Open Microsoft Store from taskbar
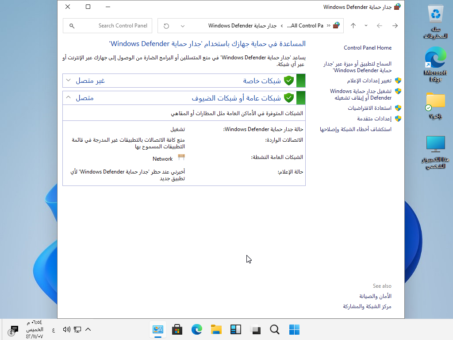453x340 pixels. (177, 329)
